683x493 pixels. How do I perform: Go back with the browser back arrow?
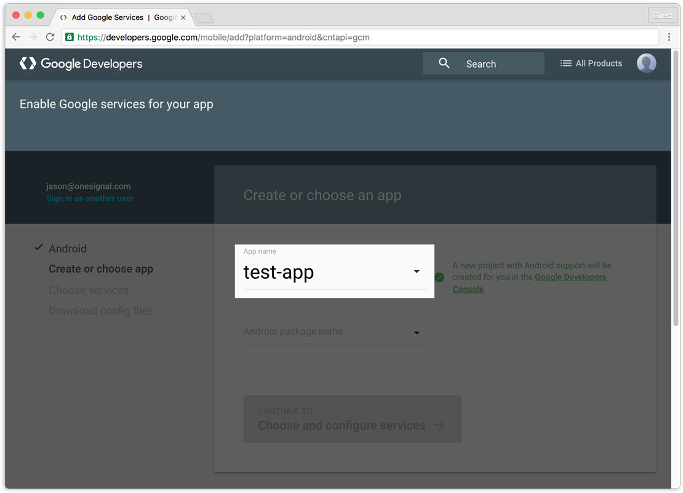pos(16,37)
